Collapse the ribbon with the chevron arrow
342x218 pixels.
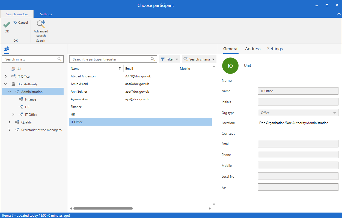[x=339, y=14]
